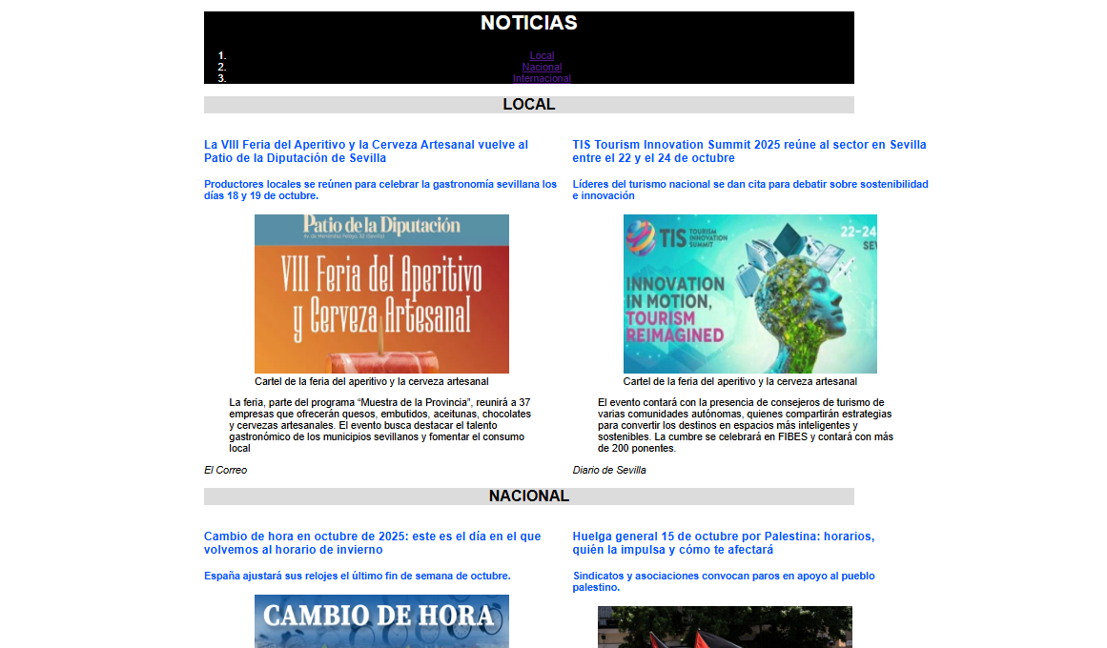
Task: Click the subheadline about productores locales sevillanos
Action: [x=377, y=191]
